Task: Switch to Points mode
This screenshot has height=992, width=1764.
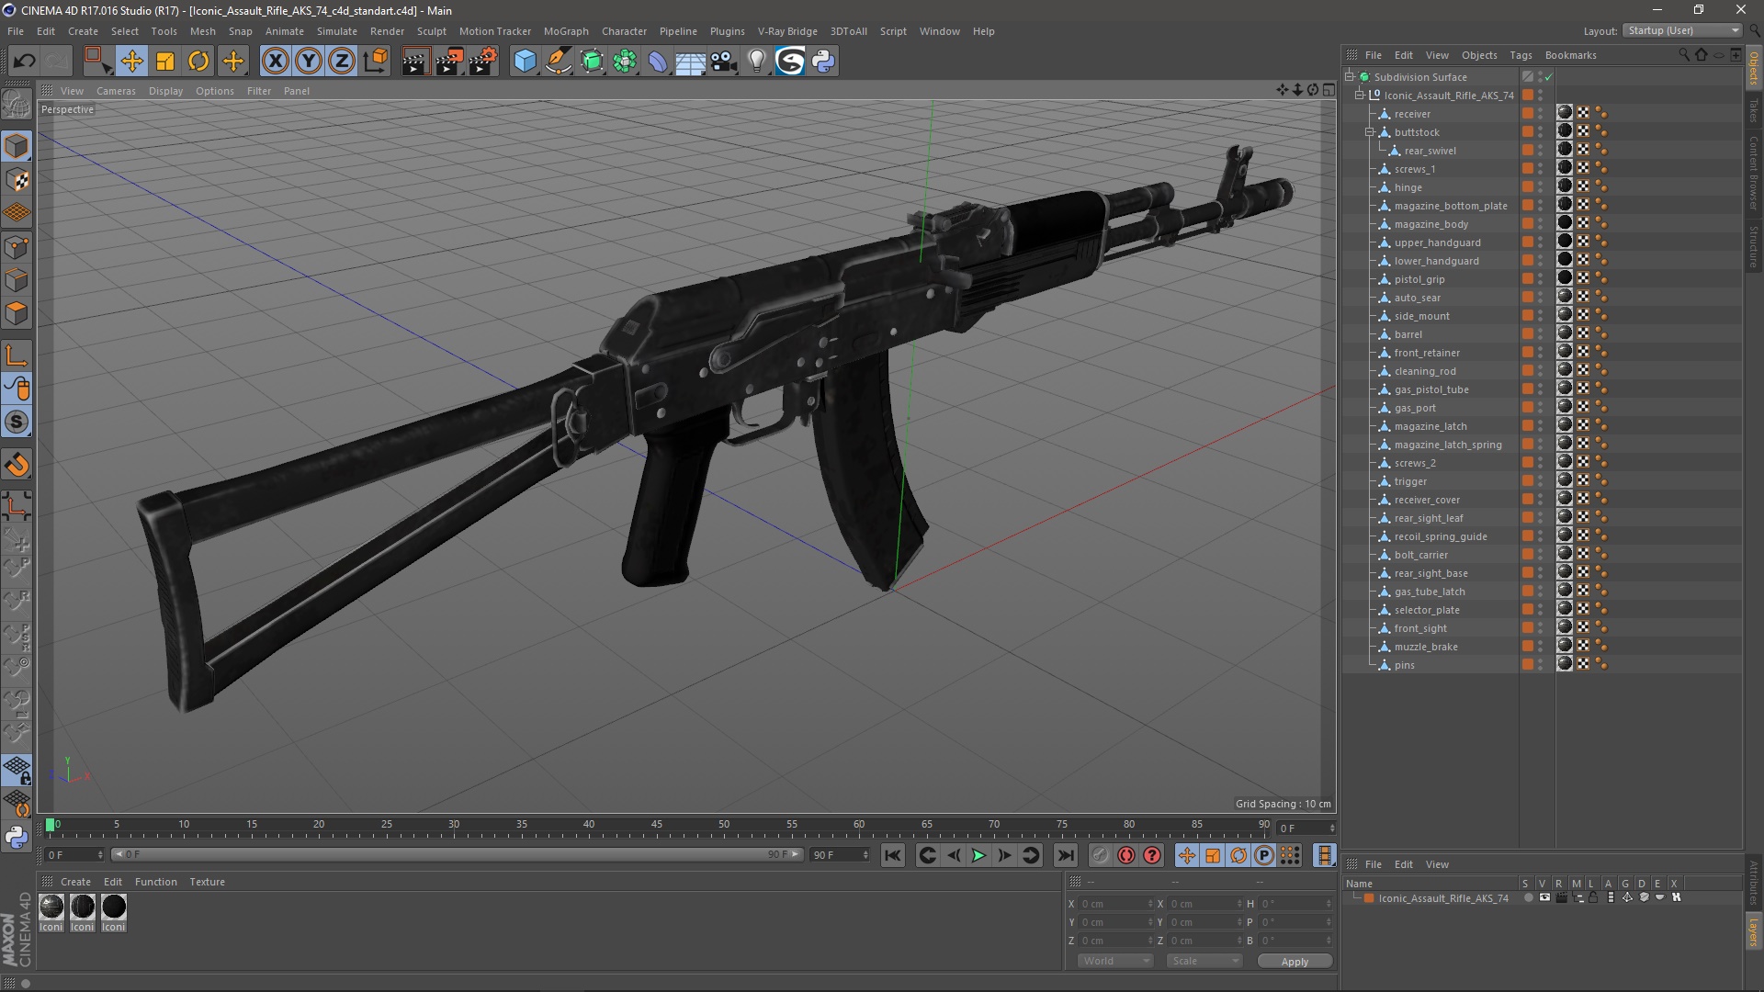Action: 17,247
